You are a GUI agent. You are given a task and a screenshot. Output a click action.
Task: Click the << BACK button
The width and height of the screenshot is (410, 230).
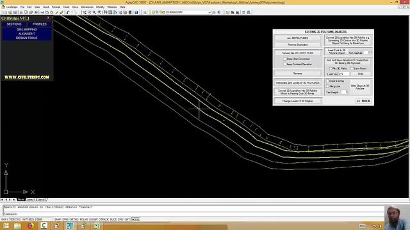pos(363,101)
